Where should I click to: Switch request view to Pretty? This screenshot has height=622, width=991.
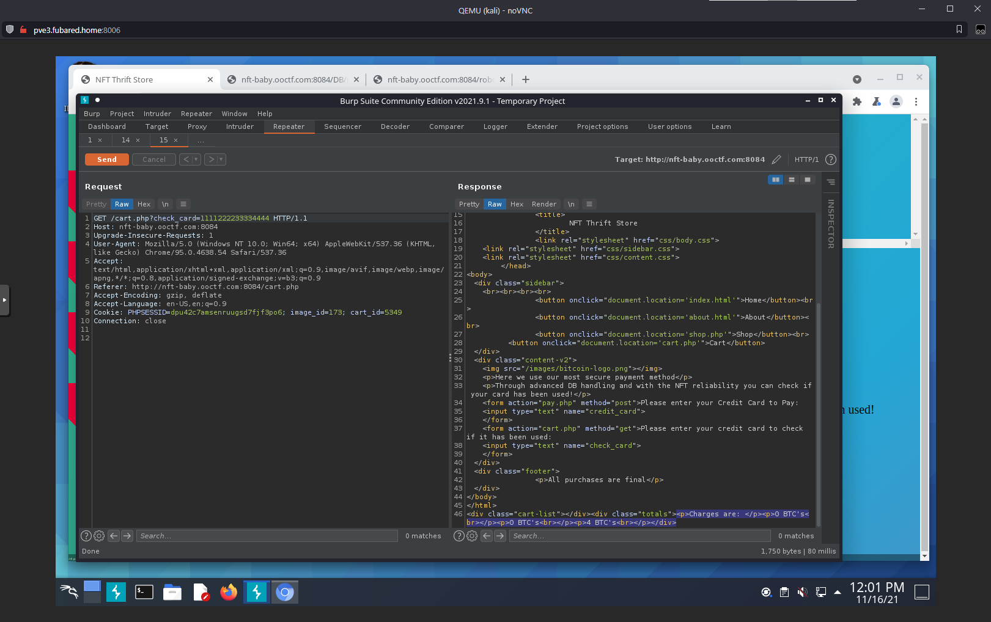[96, 204]
